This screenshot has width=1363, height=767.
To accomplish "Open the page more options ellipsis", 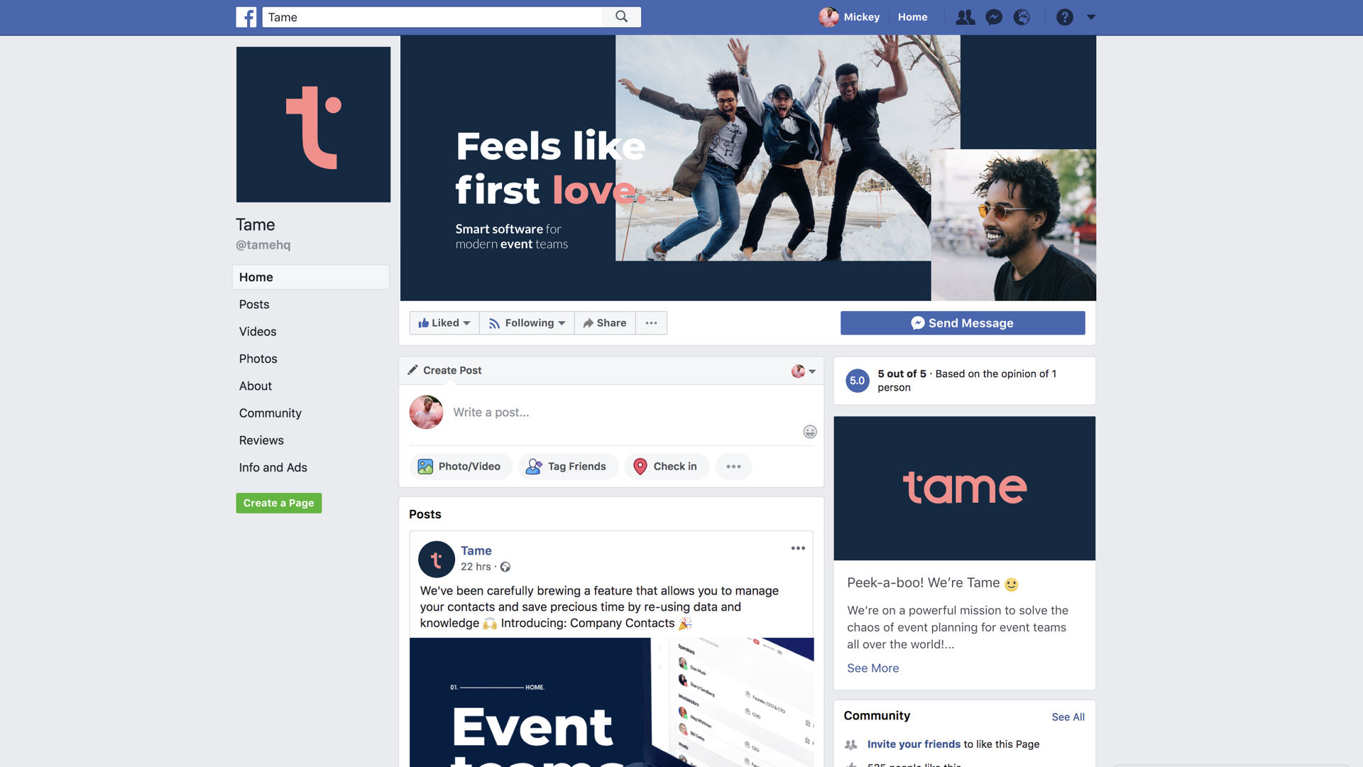I will [x=651, y=323].
